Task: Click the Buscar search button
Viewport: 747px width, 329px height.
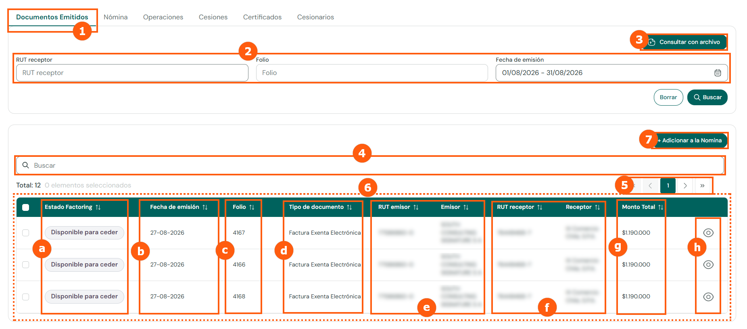Action: click(707, 97)
